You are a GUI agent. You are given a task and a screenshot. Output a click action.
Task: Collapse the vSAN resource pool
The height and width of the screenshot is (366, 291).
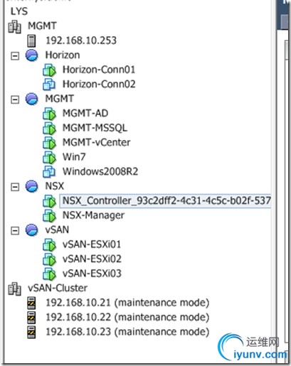click(x=15, y=230)
